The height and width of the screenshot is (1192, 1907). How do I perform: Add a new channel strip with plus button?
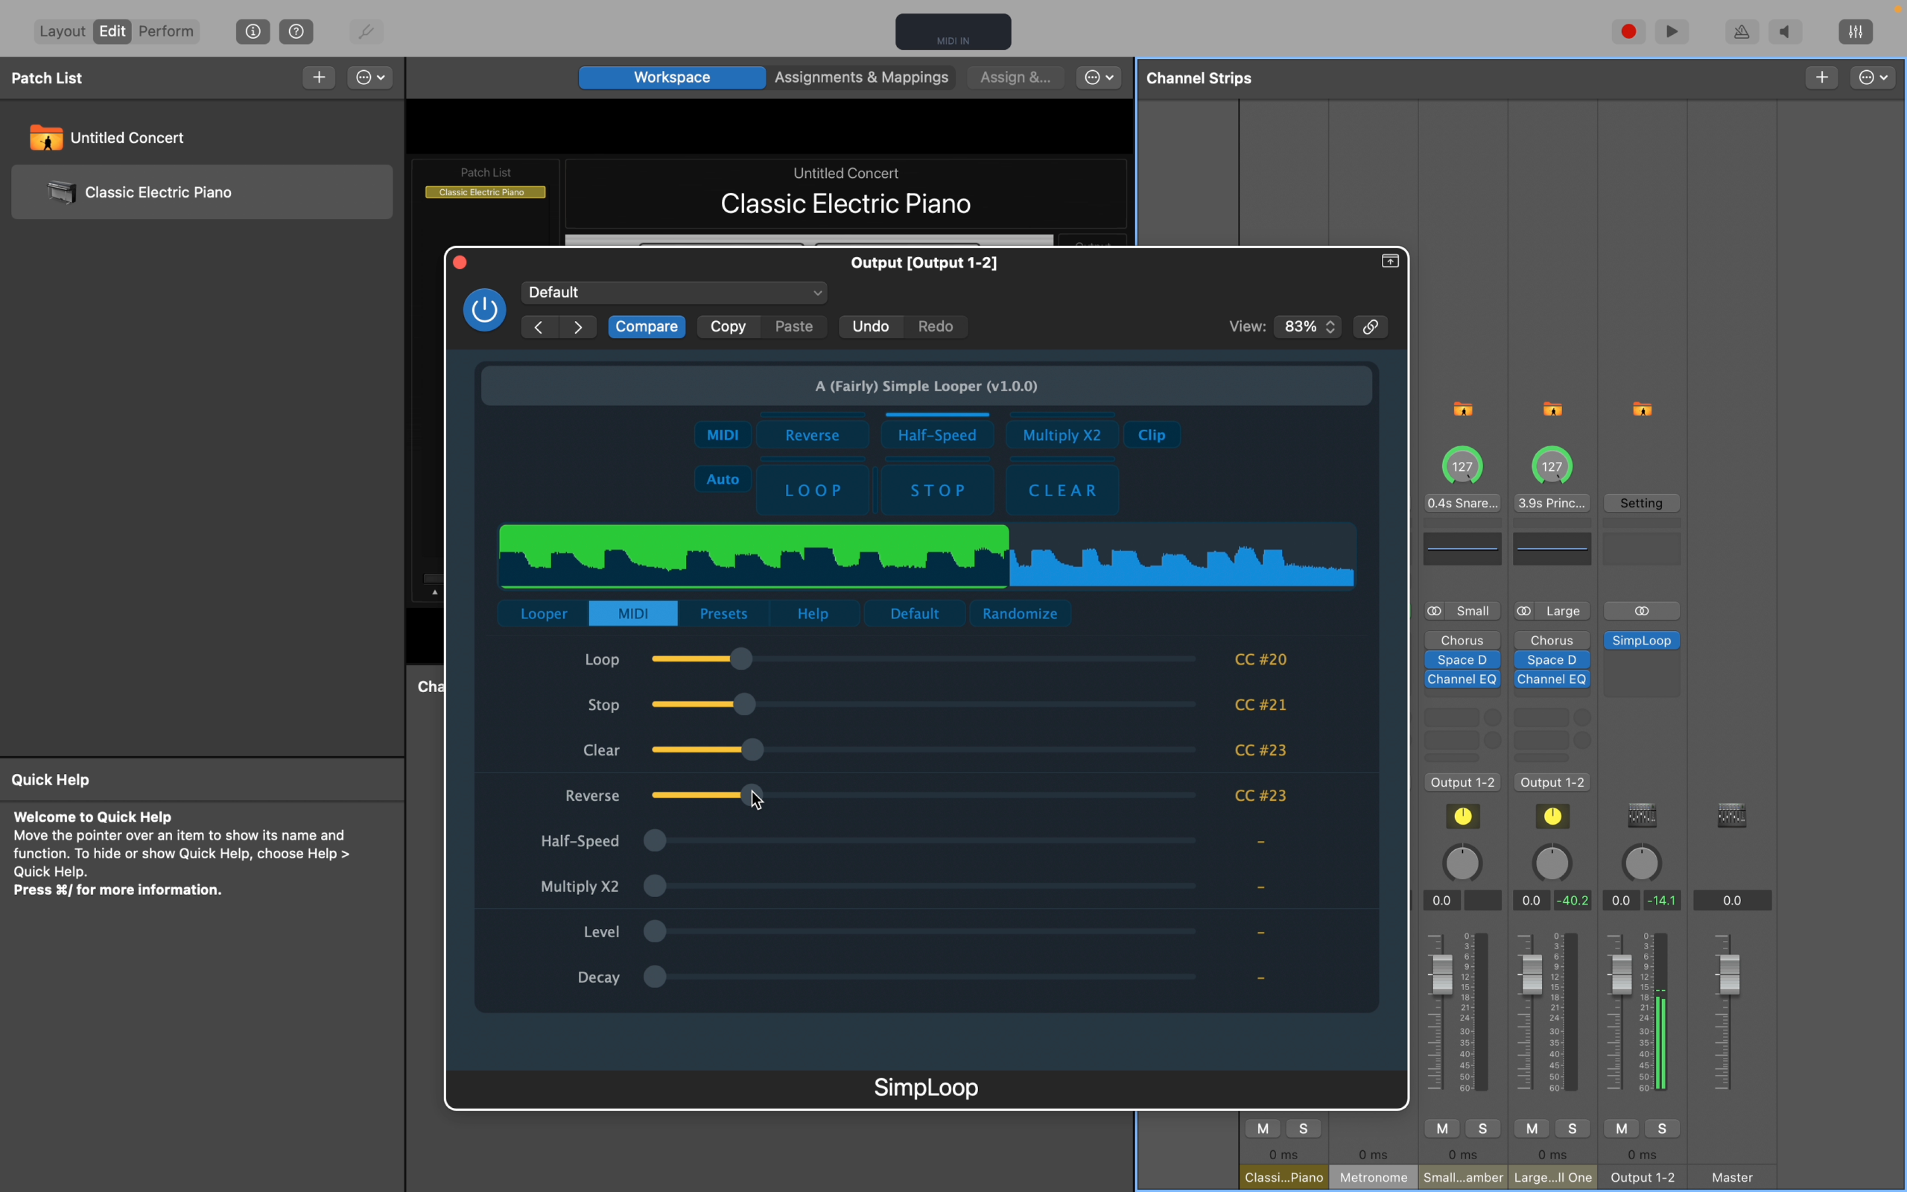click(x=1822, y=77)
